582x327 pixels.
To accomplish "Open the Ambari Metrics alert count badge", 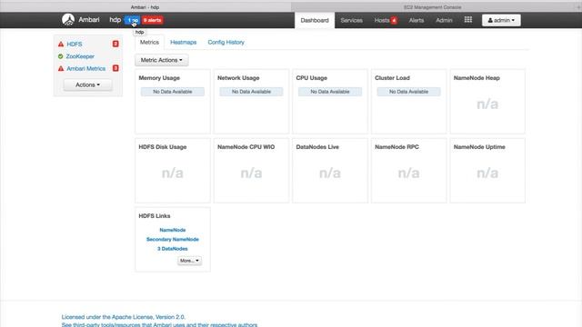I will [115, 68].
